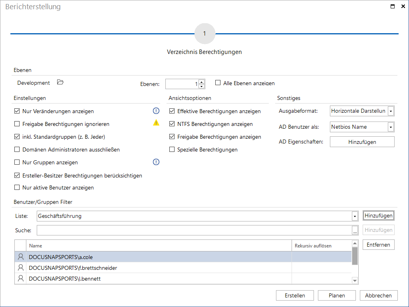Viewport: 409px width, 307px height.
Task: Click Erstellen button
Action: pyautogui.click(x=295, y=295)
